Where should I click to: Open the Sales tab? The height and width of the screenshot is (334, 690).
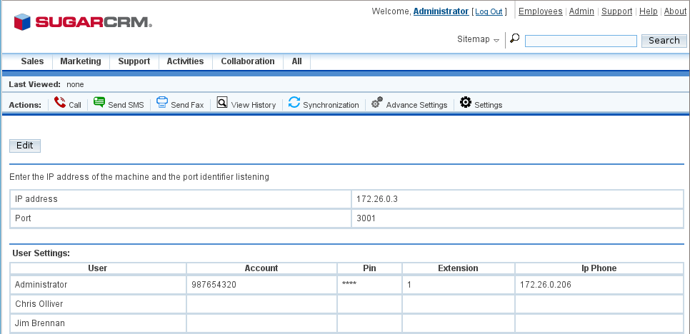point(32,61)
